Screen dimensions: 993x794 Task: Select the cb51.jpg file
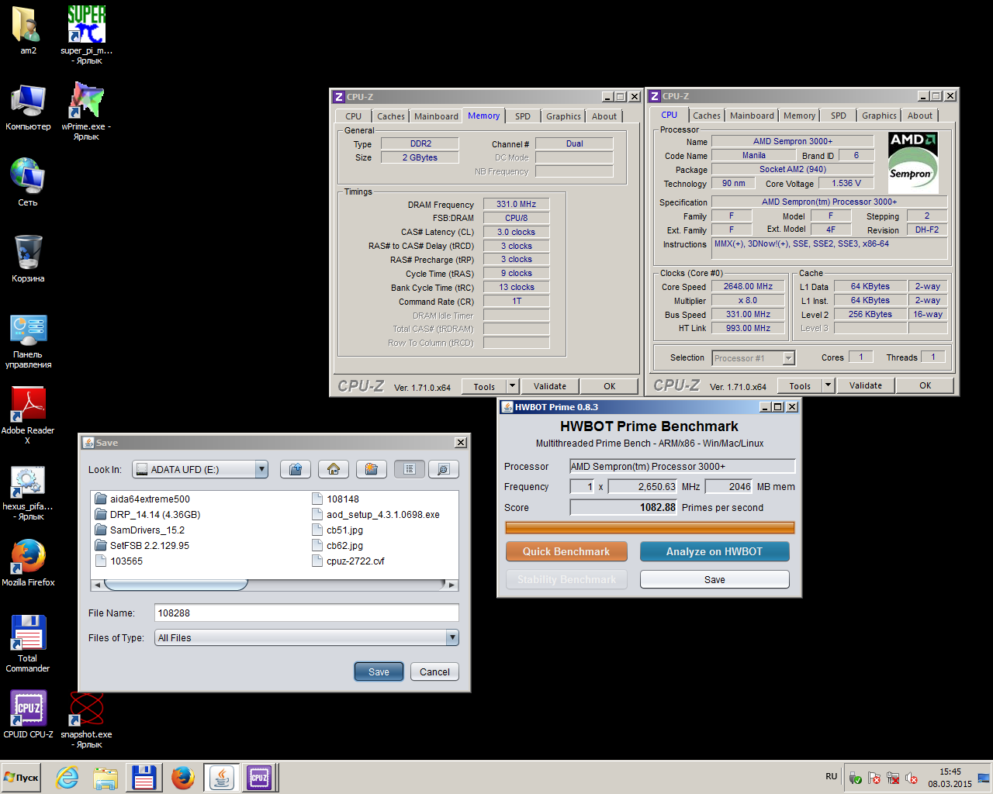point(337,530)
